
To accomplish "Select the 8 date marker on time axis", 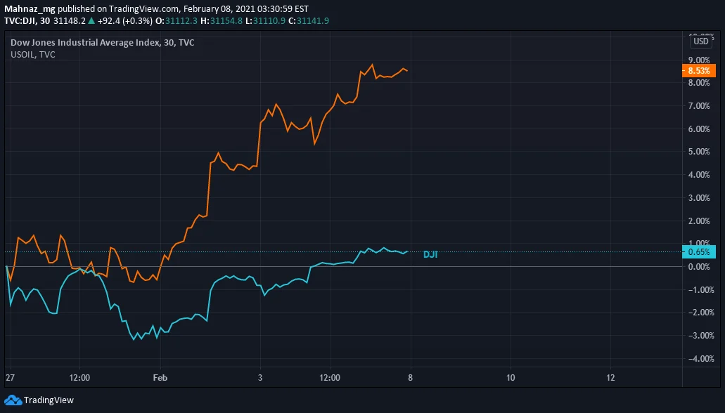I will pos(410,377).
